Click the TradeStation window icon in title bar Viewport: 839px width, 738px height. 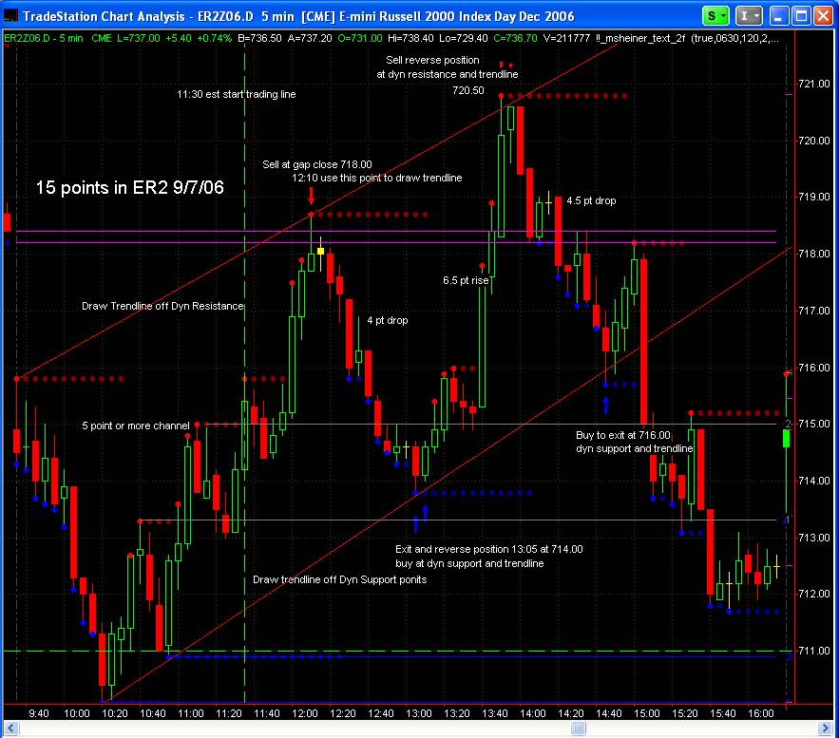tap(10, 16)
